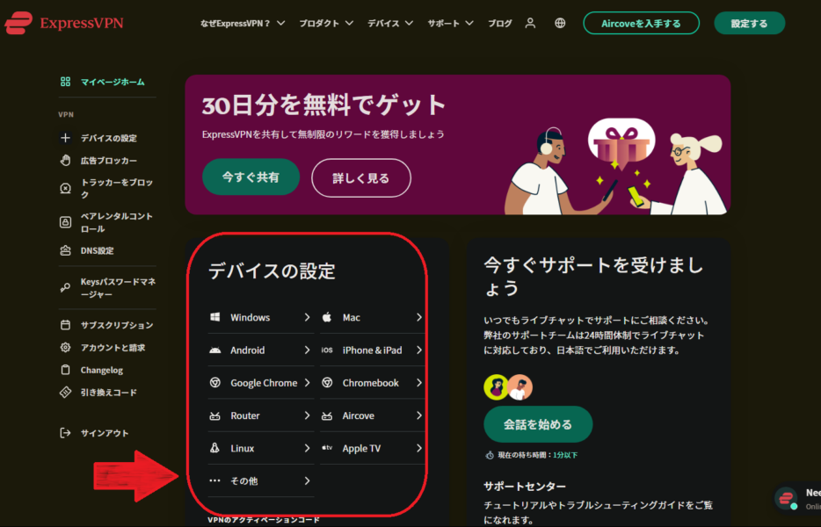Screen dimensions: 821x527
Task: Click the parental control lock icon
Action: (65, 222)
